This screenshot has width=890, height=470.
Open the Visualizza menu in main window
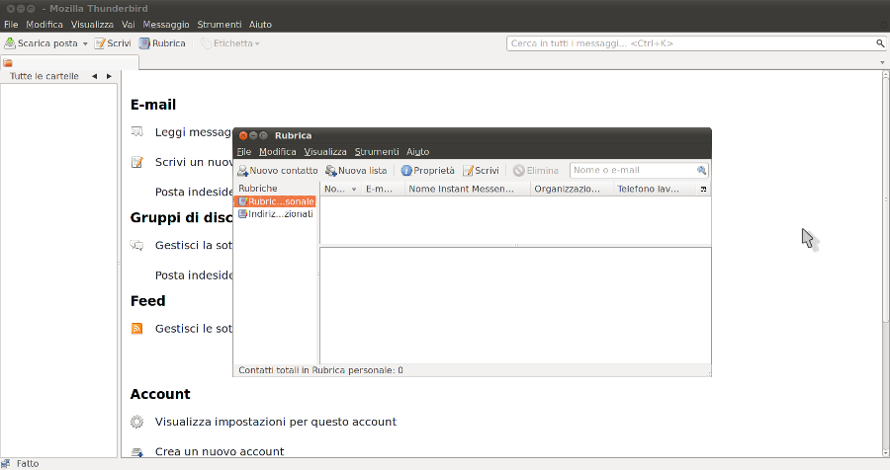(x=92, y=25)
